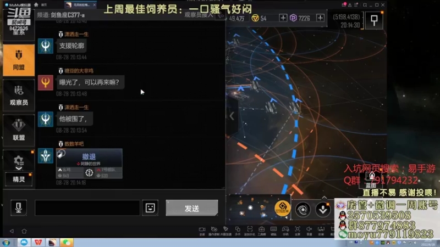Click the 他被围了 chat message
The width and height of the screenshot is (440, 247).
tap(74, 119)
